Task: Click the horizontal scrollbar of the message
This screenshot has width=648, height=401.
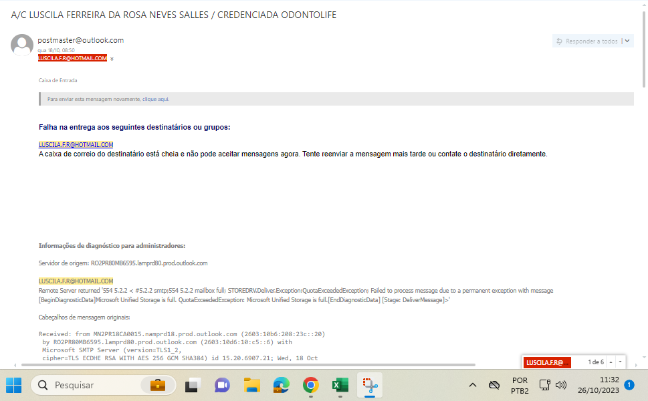Action: click(x=248, y=365)
